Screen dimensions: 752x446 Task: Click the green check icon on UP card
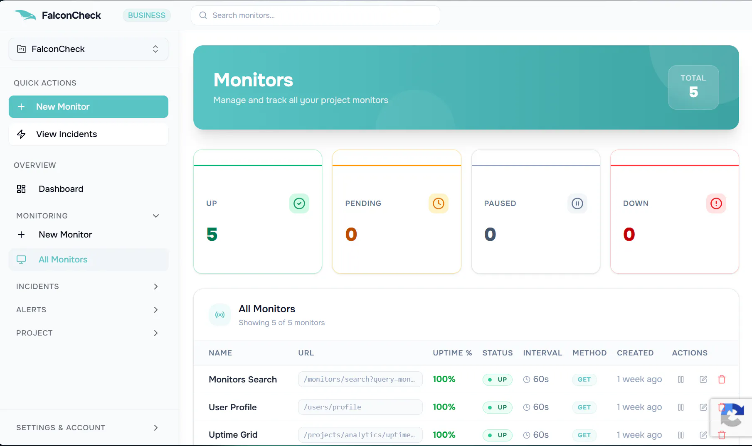299,203
